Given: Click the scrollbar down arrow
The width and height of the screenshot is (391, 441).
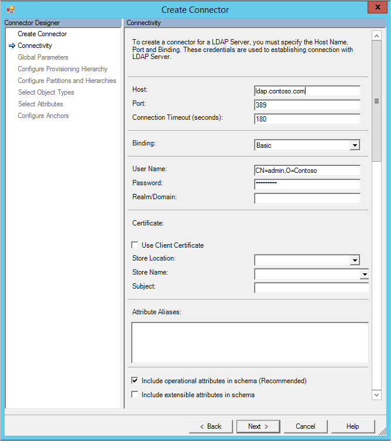Looking at the screenshot, I should tap(376, 395).
